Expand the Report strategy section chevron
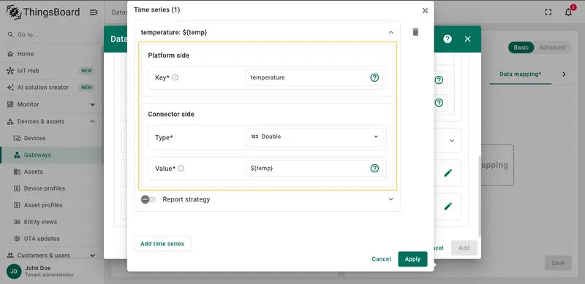Viewport: 585px width, 284px height. [390, 199]
